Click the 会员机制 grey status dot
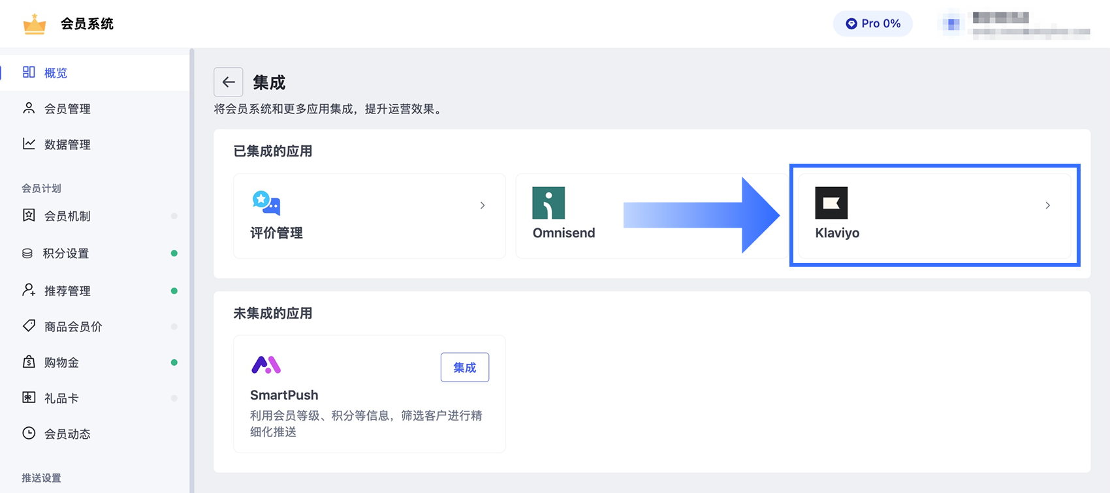1110x493 pixels. pyautogui.click(x=174, y=216)
